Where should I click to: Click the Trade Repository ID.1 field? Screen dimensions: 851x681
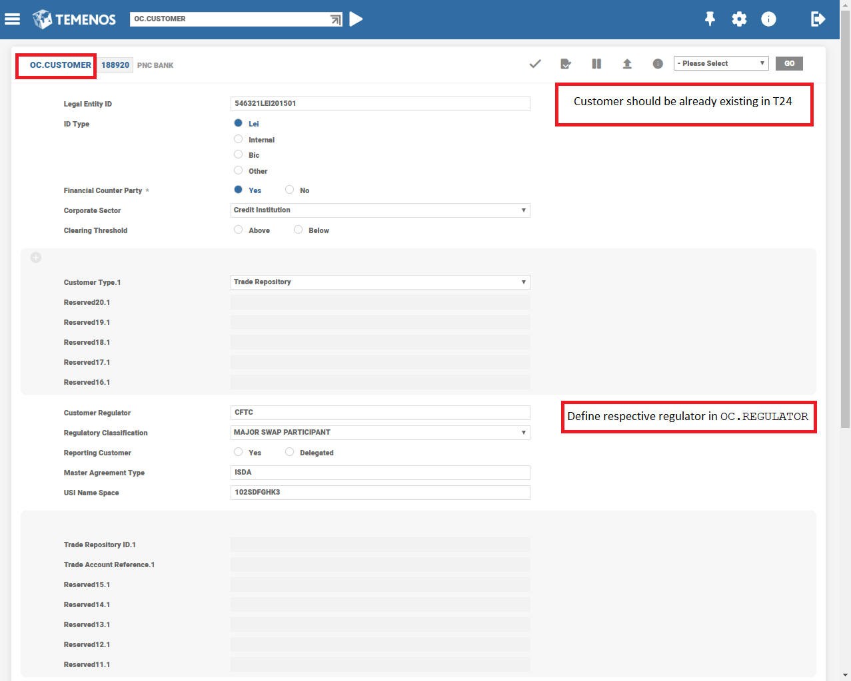(x=380, y=545)
